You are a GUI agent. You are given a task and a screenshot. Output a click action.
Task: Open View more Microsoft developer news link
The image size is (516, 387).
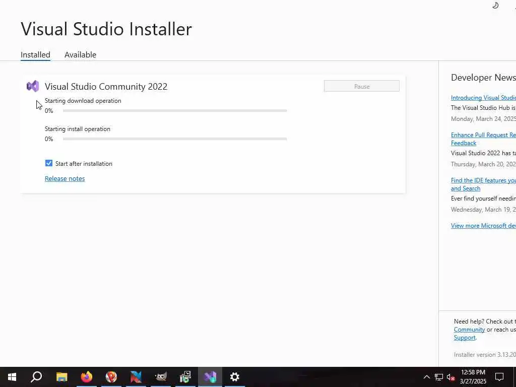pyautogui.click(x=483, y=225)
